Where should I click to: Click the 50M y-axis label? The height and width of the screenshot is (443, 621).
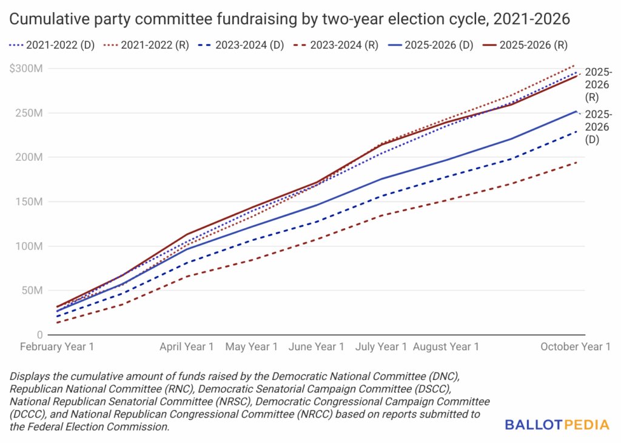coord(32,291)
